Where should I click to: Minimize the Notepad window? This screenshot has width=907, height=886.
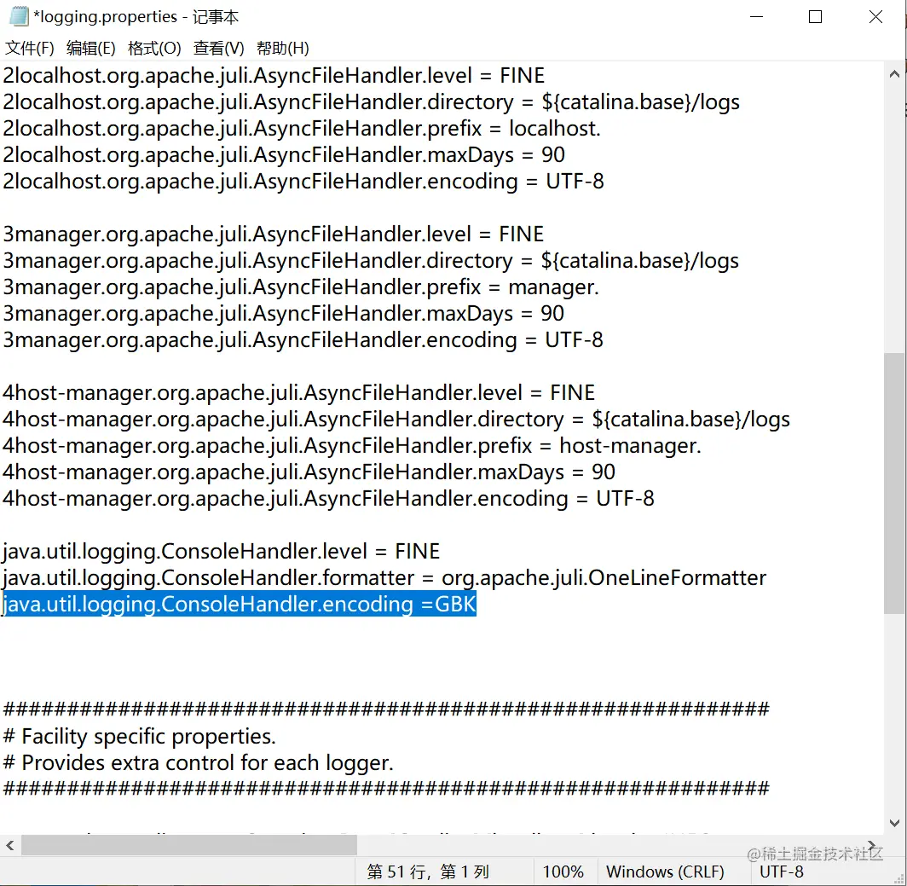point(756,17)
